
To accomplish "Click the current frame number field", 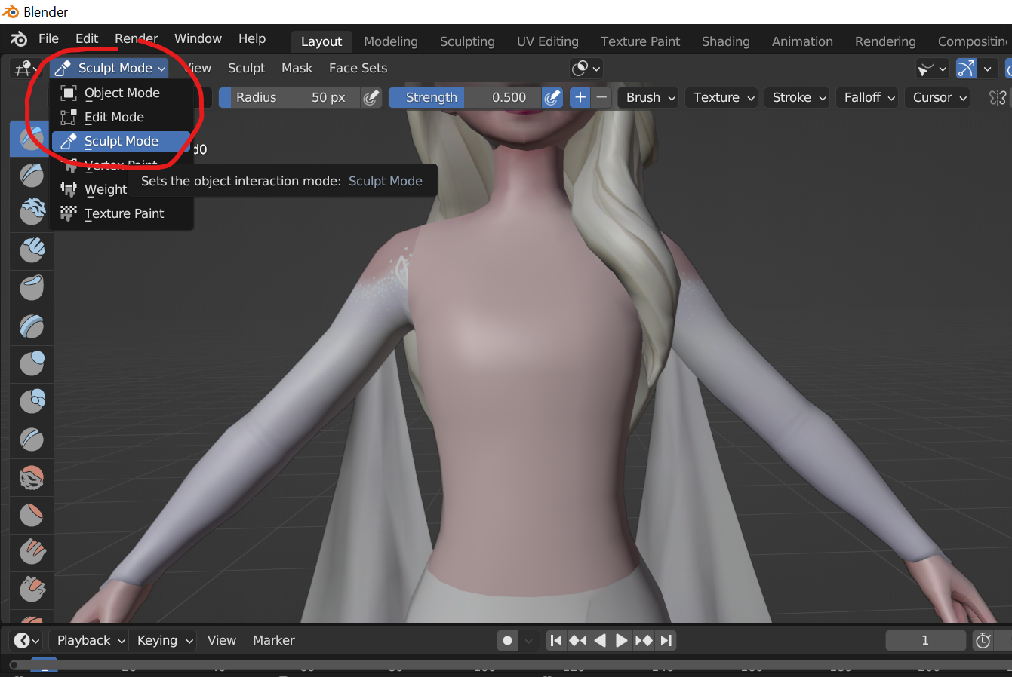I will tap(925, 640).
